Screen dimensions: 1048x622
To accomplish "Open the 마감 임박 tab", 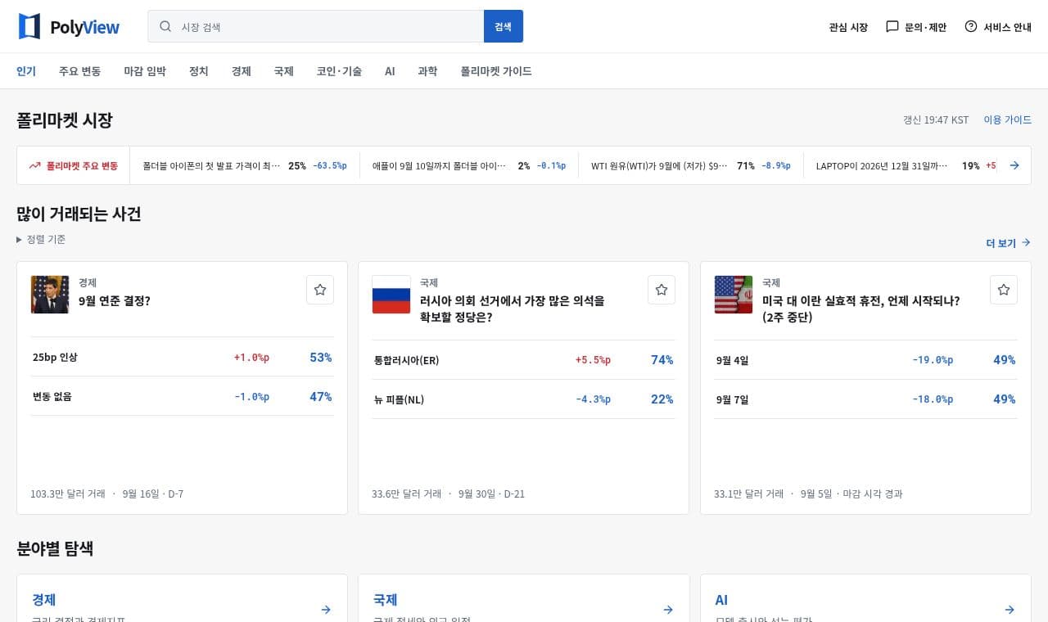I will click(x=145, y=71).
